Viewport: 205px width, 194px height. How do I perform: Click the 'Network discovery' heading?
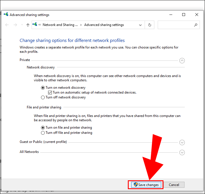point(41,67)
